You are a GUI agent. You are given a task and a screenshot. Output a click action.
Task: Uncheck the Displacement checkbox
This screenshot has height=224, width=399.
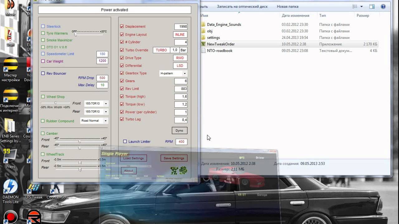(x=122, y=26)
